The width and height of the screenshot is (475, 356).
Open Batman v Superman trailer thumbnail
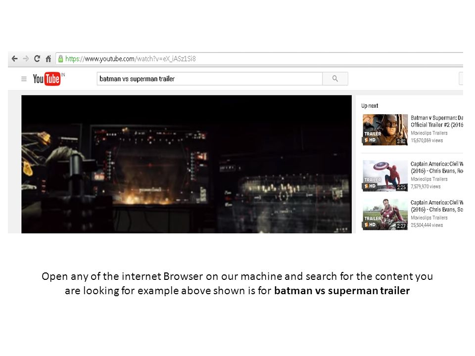[385, 130]
